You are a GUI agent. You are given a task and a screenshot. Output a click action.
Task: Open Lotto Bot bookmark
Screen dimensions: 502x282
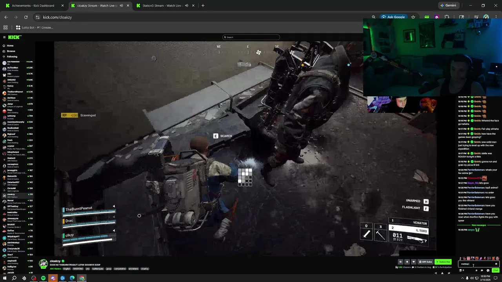[x=35, y=27]
